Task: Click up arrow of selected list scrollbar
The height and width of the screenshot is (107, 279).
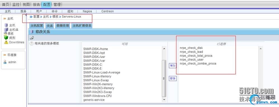Action: click(261, 48)
